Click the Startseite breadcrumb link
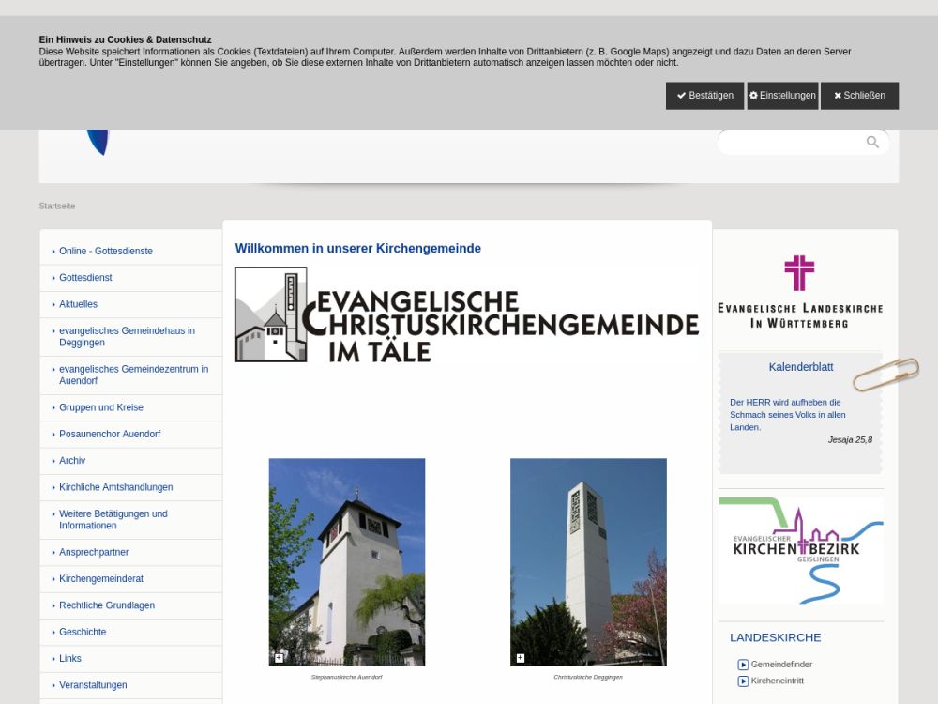Viewport: 938px width, 704px height. [57, 206]
